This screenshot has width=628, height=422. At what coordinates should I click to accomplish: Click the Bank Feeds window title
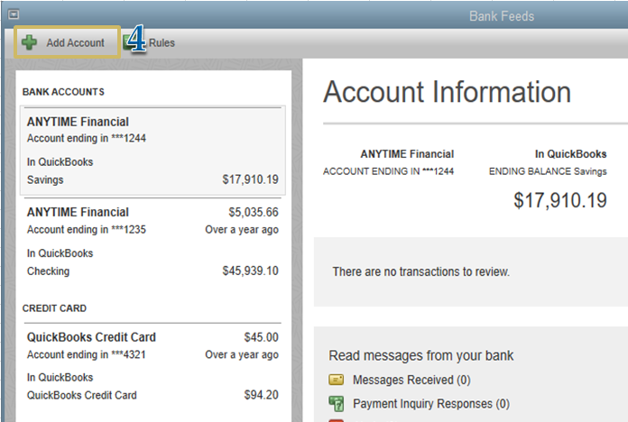pyautogui.click(x=502, y=16)
